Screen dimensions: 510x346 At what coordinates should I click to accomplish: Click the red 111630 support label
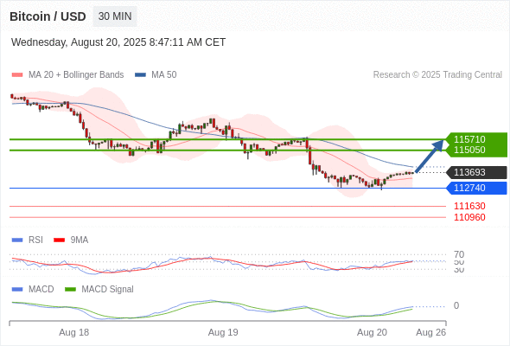tap(469, 206)
